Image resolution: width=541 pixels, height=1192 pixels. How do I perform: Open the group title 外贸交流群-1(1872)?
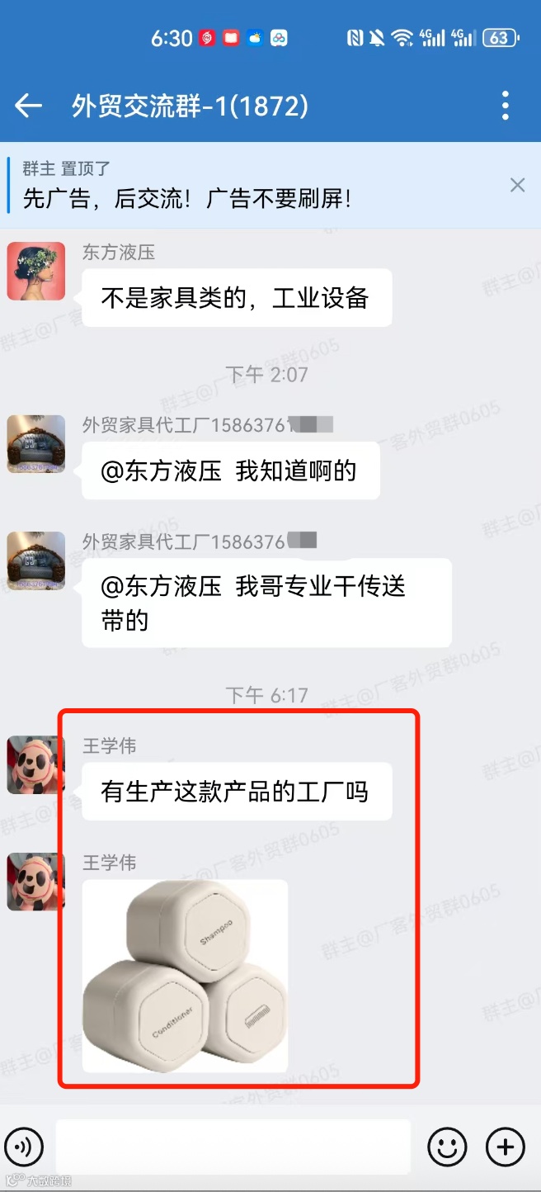[x=191, y=106]
